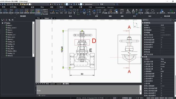The image size is (176, 99).
Task: Click the 80 dimension text in drawing
Action: pos(82,74)
